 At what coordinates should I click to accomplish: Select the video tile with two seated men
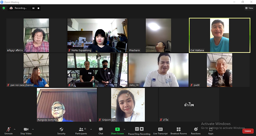(x=98, y=70)
